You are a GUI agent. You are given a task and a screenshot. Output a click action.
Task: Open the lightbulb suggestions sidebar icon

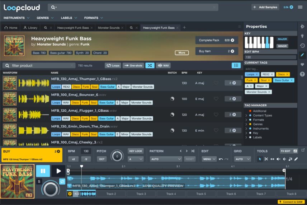point(302,36)
